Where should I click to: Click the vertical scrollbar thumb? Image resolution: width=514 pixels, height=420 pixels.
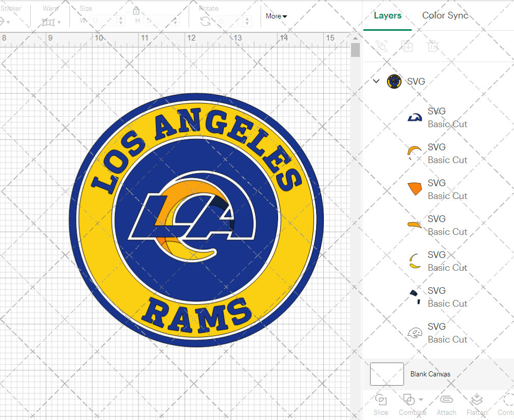click(x=355, y=50)
